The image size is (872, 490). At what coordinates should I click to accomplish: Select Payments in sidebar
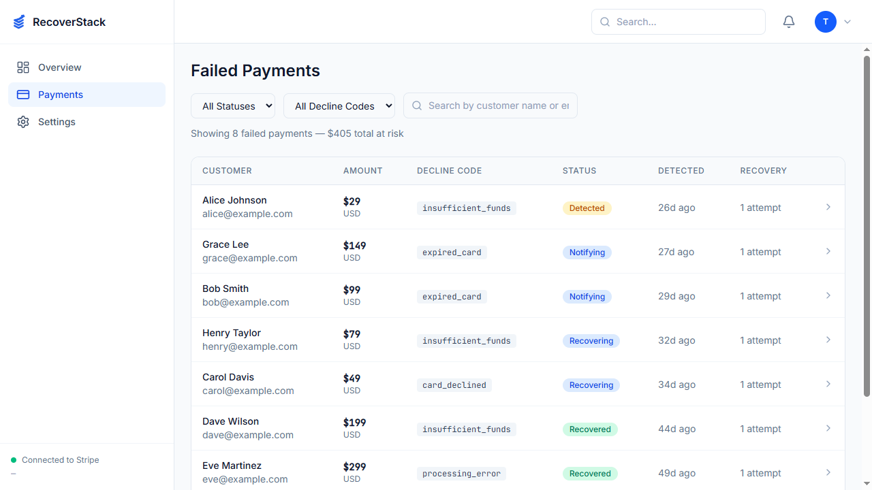(87, 95)
